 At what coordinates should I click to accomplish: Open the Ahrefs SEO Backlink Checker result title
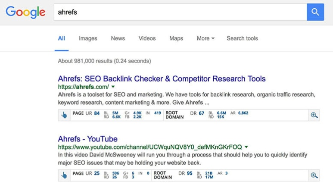[162, 79]
